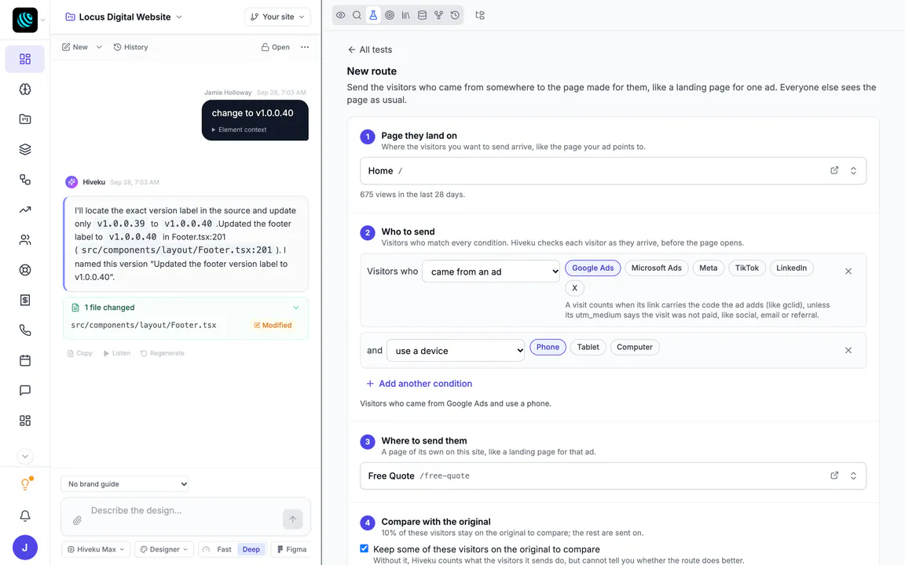The width and height of the screenshot is (905, 565).
Task: Select the flask tests tool
Action: [373, 16]
